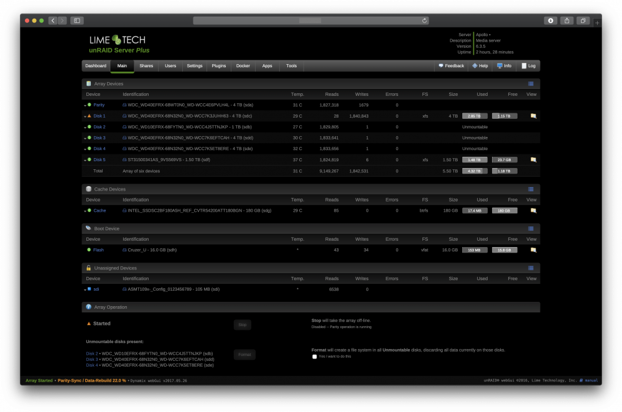Open the Shares tab

coord(146,66)
